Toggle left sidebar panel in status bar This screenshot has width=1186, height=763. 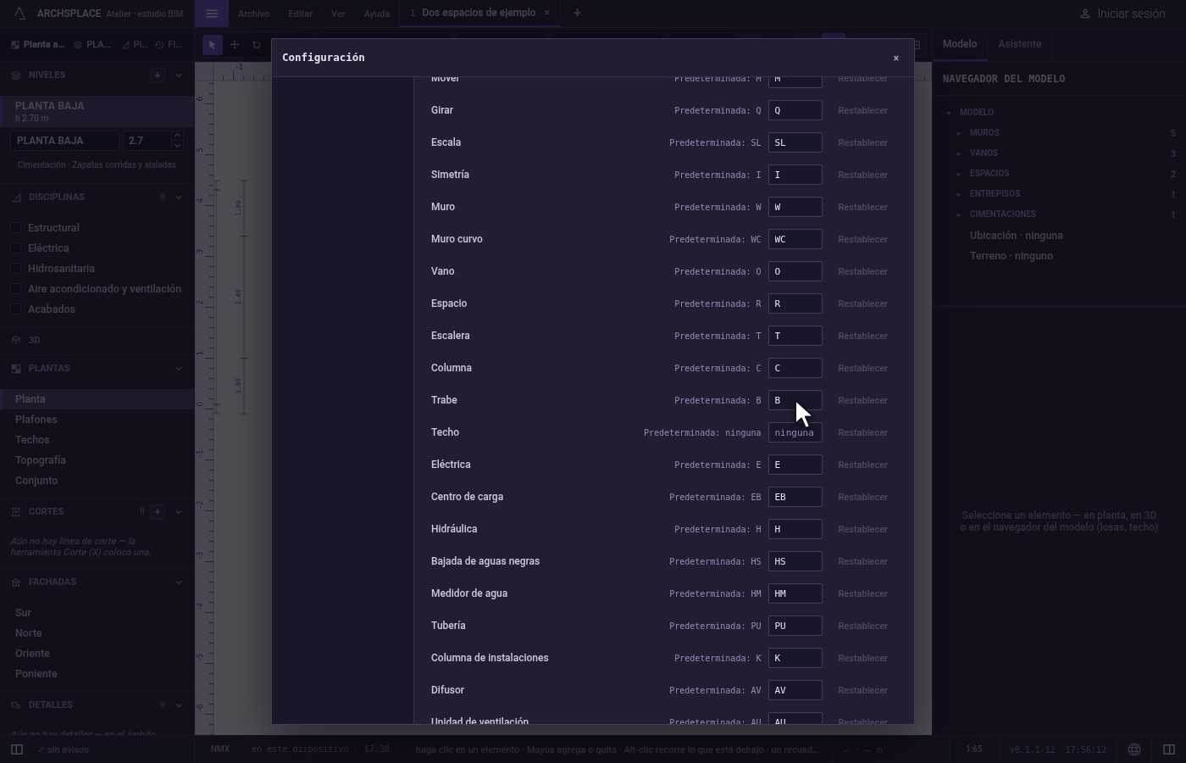tap(16, 749)
